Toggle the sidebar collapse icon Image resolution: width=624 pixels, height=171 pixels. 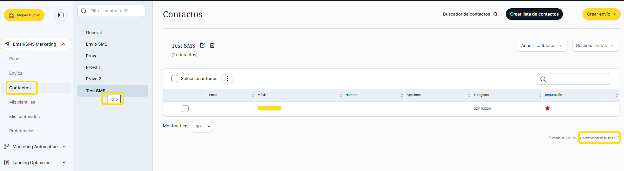pos(61,15)
